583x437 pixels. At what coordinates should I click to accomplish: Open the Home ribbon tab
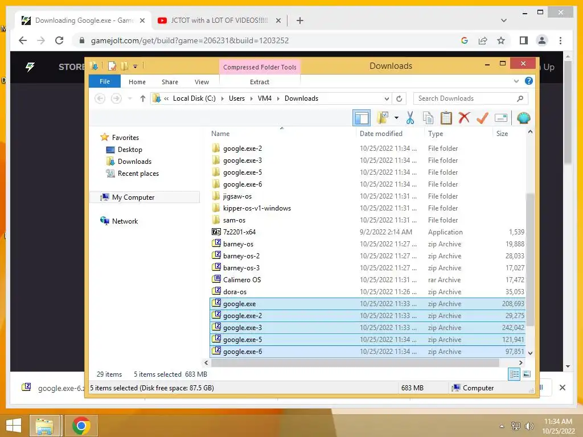pyautogui.click(x=137, y=82)
